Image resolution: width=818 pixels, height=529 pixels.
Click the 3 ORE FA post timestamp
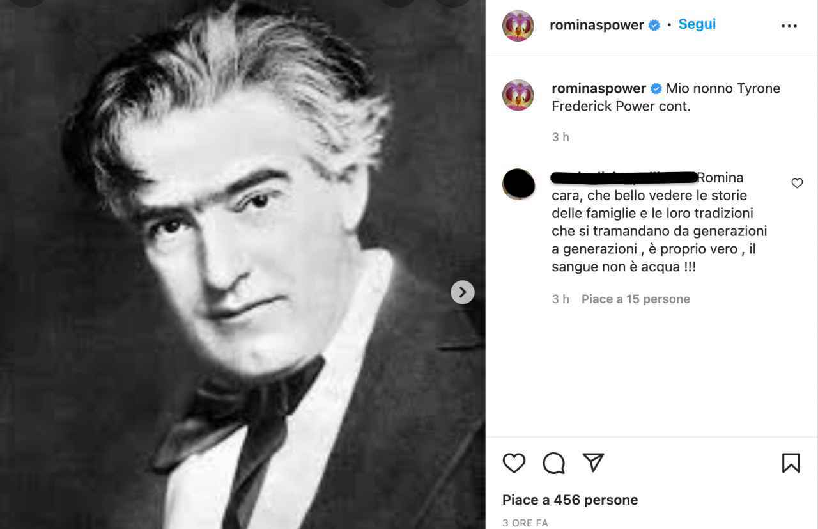[525, 523]
